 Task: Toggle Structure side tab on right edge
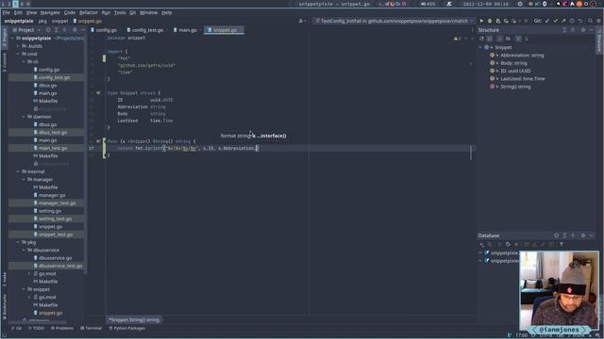pyautogui.click(x=599, y=40)
